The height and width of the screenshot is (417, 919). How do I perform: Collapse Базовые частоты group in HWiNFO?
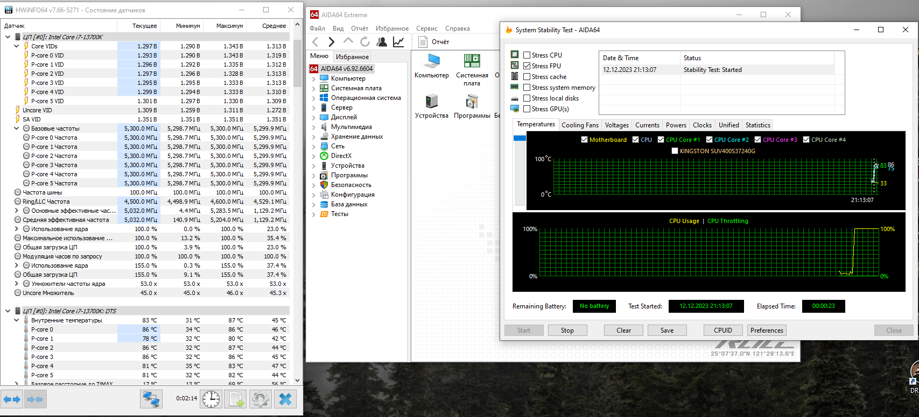coord(17,128)
